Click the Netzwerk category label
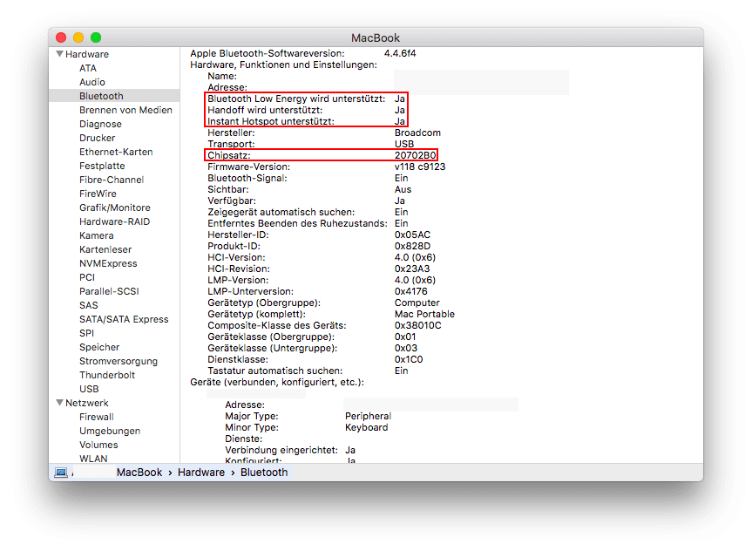Image resolution: width=752 pixels, height=551 pixels. [x=87, y=403]
